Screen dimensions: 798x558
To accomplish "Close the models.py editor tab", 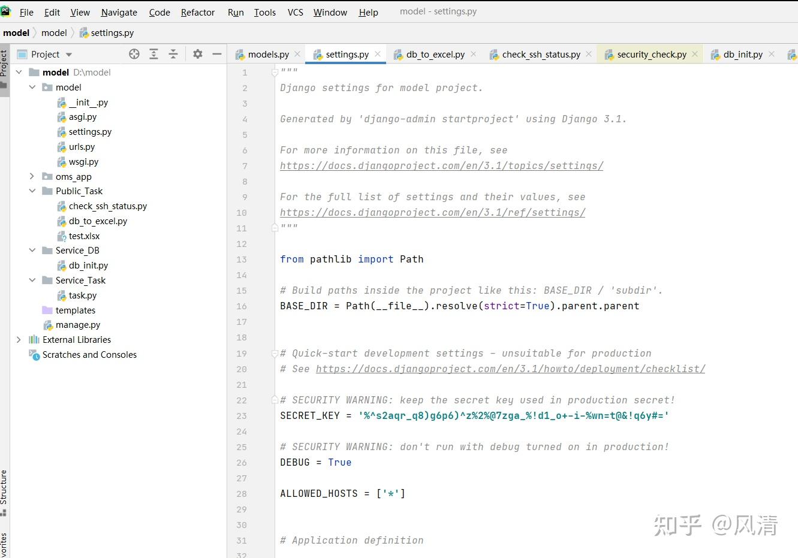I will [297, 54].
